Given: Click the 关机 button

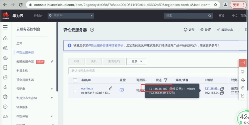Looking at the screenshot, I should pos(94,61).
